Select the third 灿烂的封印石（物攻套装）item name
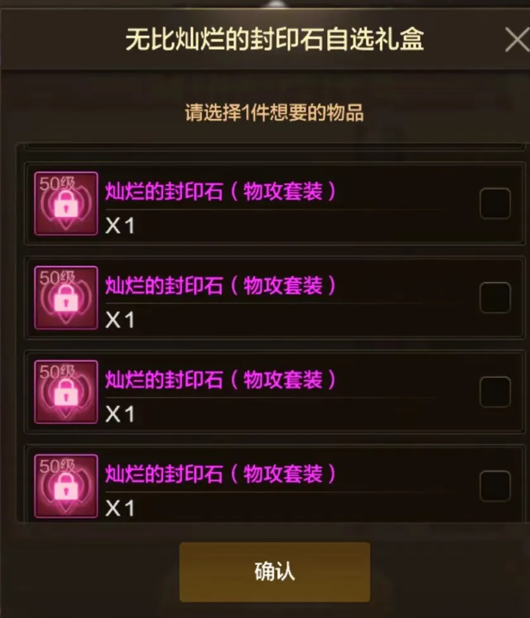Viewport: 530px width, 618px height. tap(221, 380)
